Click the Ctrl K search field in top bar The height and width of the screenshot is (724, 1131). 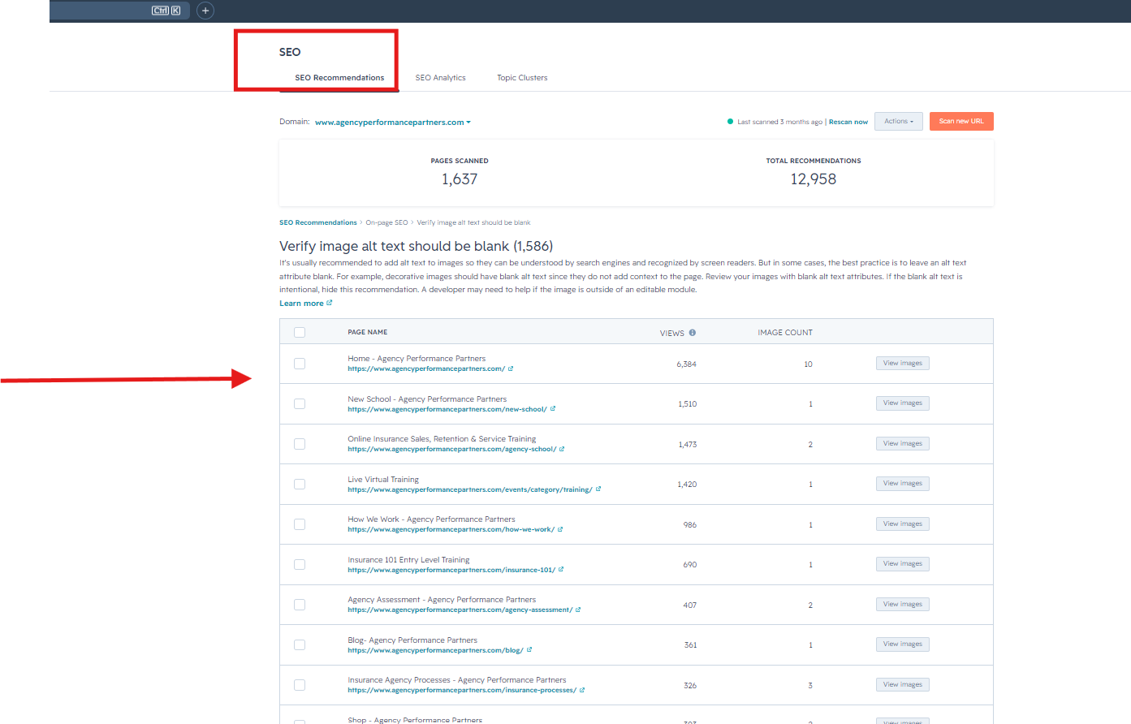tap(119, 11)
